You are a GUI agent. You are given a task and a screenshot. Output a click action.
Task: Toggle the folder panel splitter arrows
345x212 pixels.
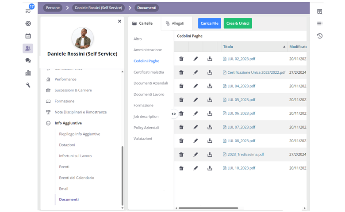click(x=174, y=114)
